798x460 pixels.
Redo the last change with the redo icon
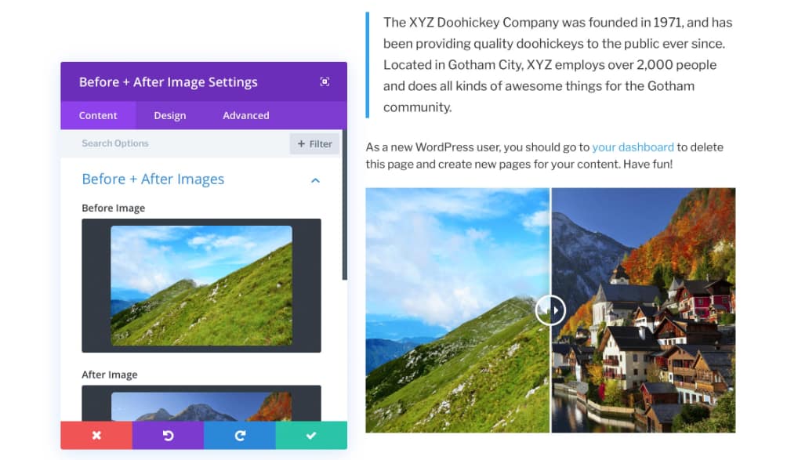point(240,435)
